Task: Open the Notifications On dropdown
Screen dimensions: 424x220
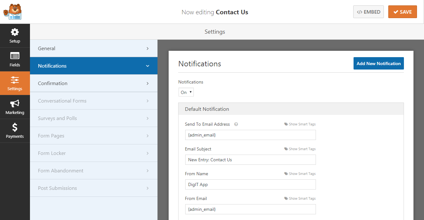Action: [x=186, y=92]
